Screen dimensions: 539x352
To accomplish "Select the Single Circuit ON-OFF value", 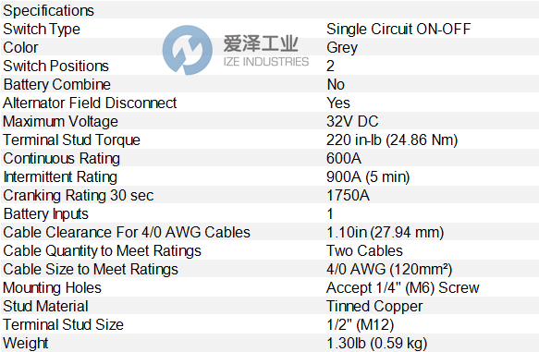I will pos(398,30).
